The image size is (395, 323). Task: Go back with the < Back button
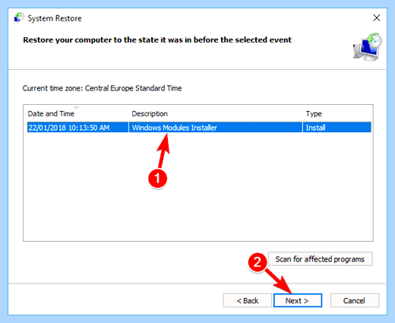pyautogui.click(x=248, y=300)
